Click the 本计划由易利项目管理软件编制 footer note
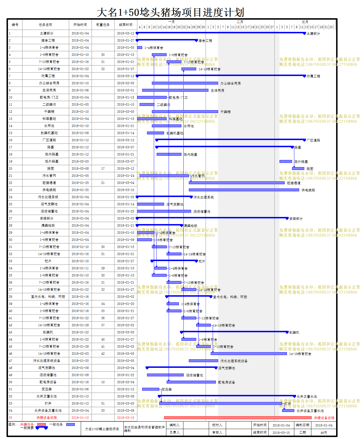Viewport: 360px width, 443px height. pyautogui.click(x=144, y=429)
